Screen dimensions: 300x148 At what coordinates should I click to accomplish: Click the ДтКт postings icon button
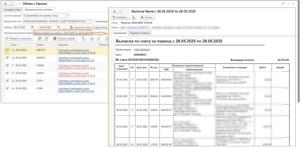click(84, 39)
